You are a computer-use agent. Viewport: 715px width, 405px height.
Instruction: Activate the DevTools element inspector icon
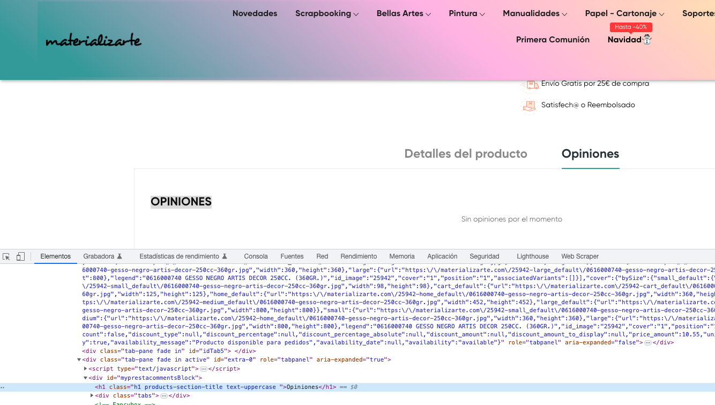(6, 256)
